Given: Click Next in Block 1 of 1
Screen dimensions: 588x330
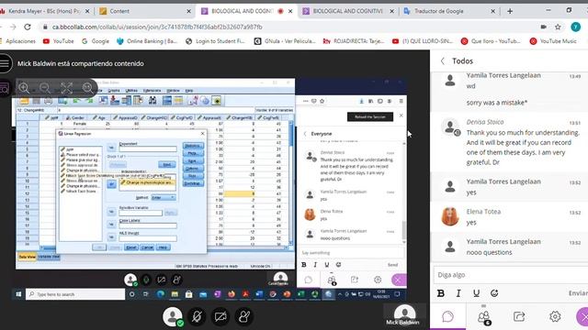Looking at the screenshot, I should coord(167,165).
